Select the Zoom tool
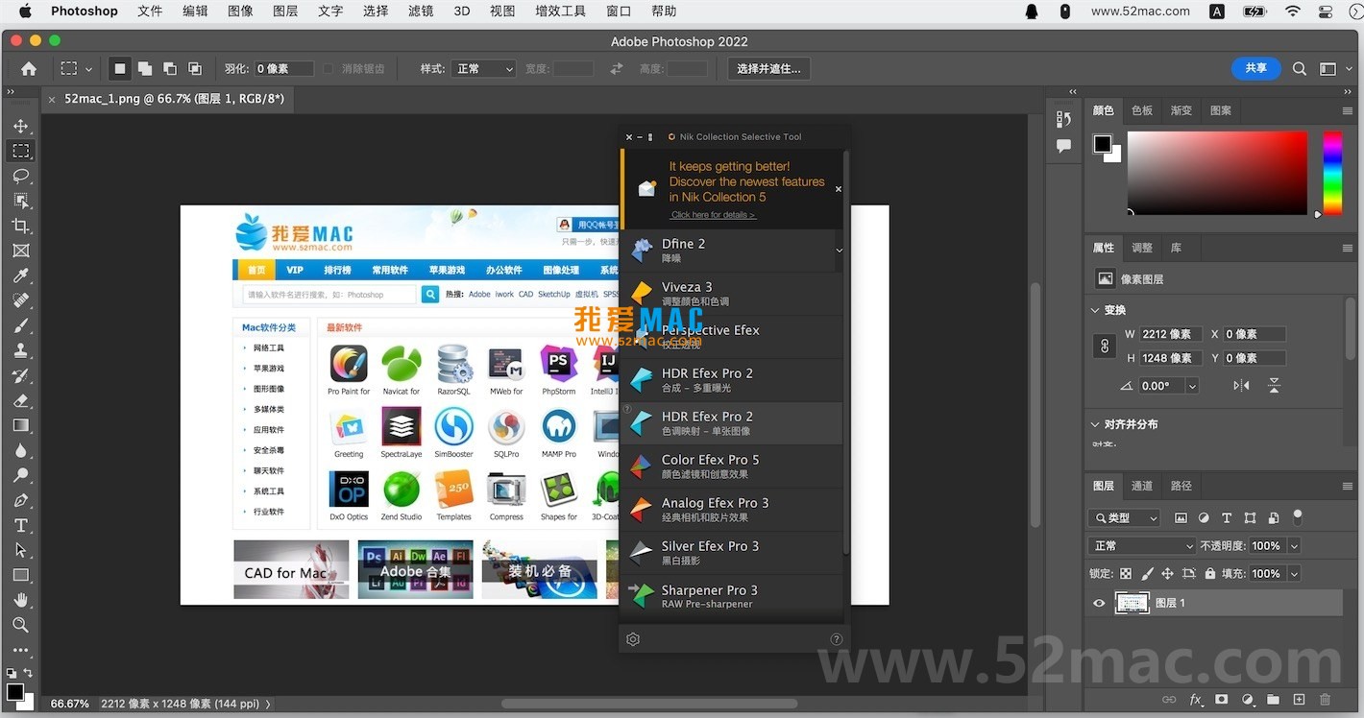This screenshot has height=718, width=1364. [20, 625]
